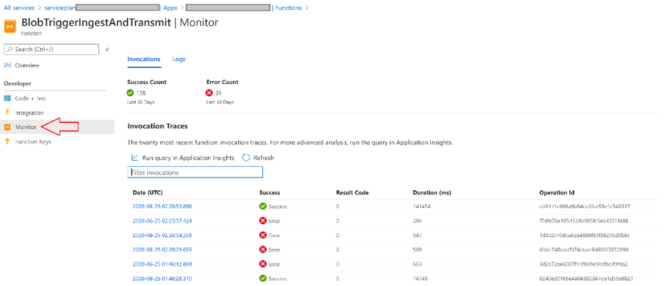Viewport: 664px width, 286px height.
Task: Open invocation dated 2020-06-25 01:46:42.804
Action: point(162,264)
